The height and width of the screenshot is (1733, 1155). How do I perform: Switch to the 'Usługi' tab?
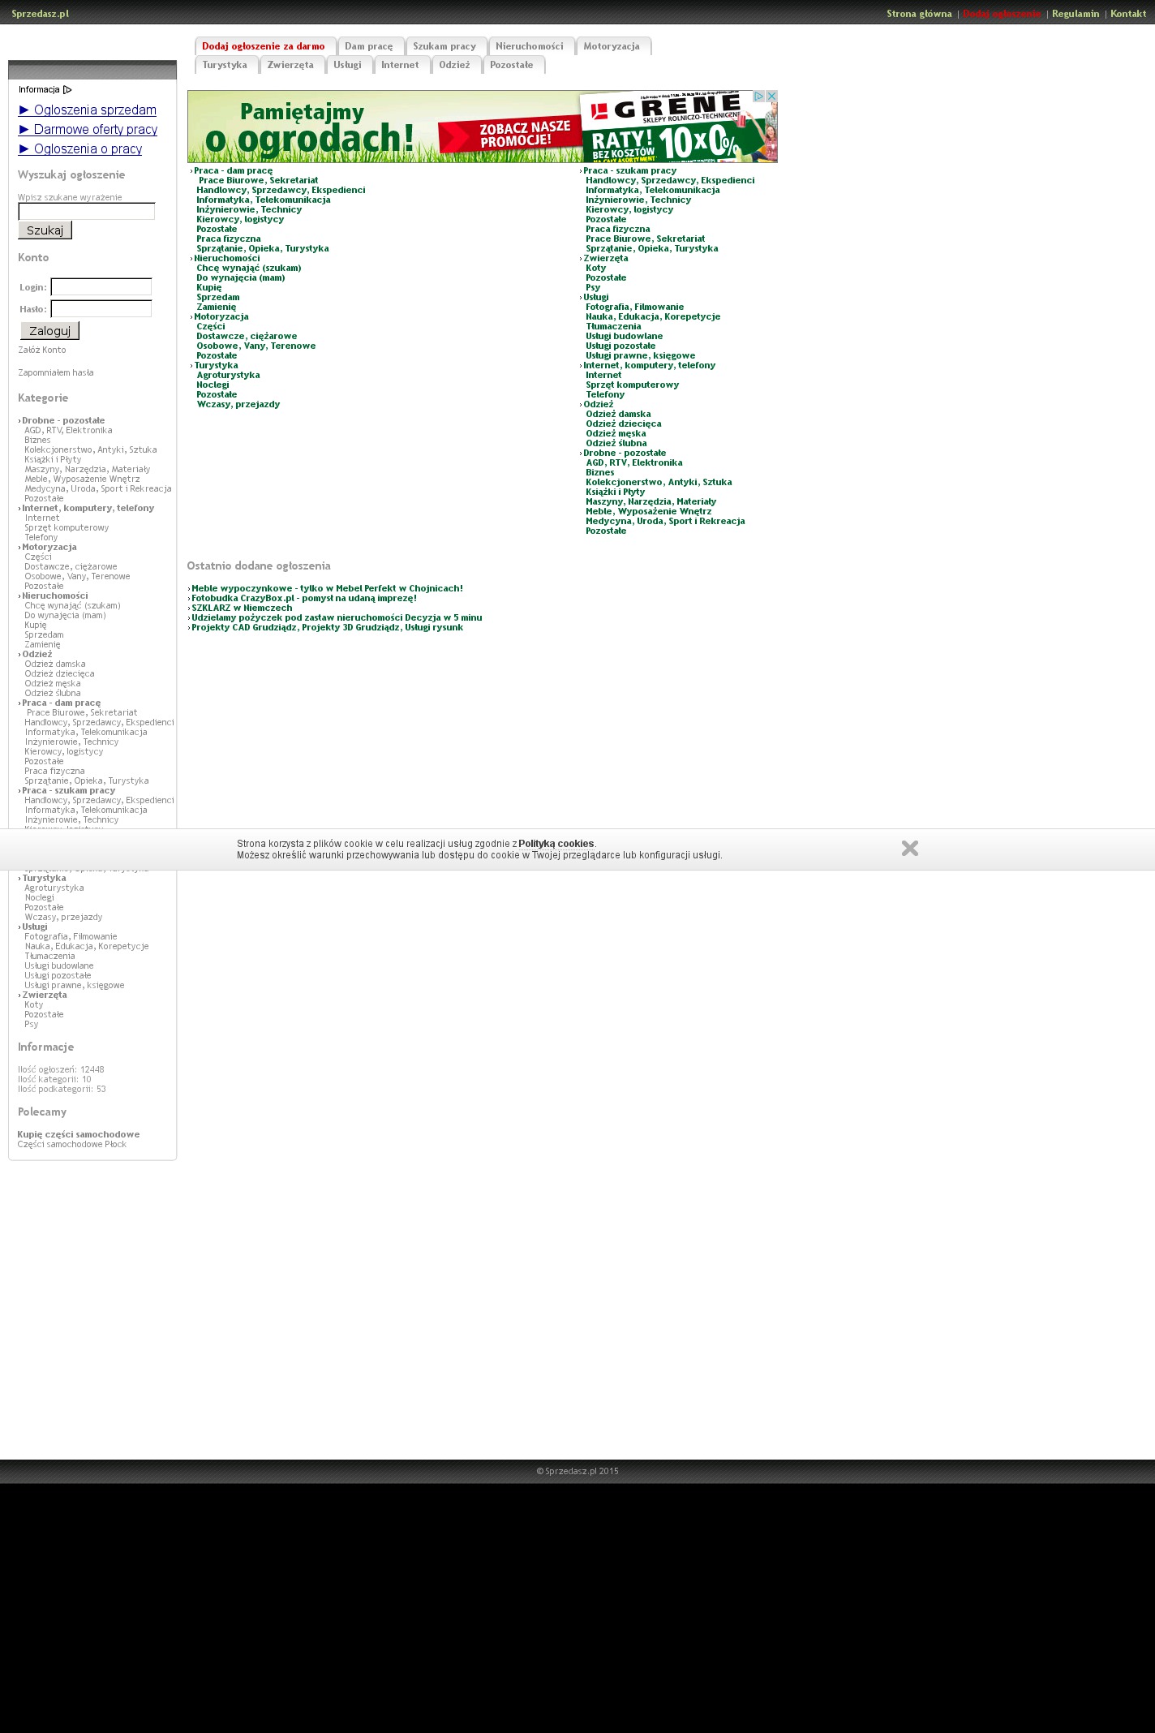coord(347,65)
